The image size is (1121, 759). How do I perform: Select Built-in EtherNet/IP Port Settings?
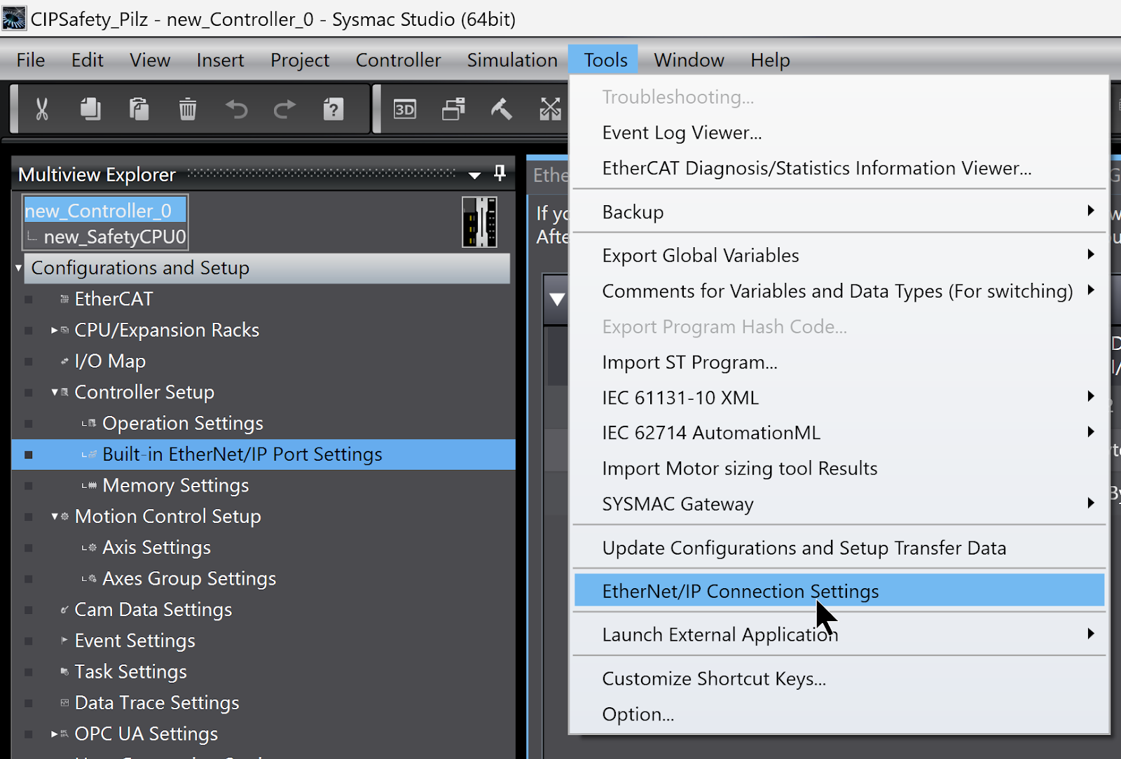tap(263, 454)
